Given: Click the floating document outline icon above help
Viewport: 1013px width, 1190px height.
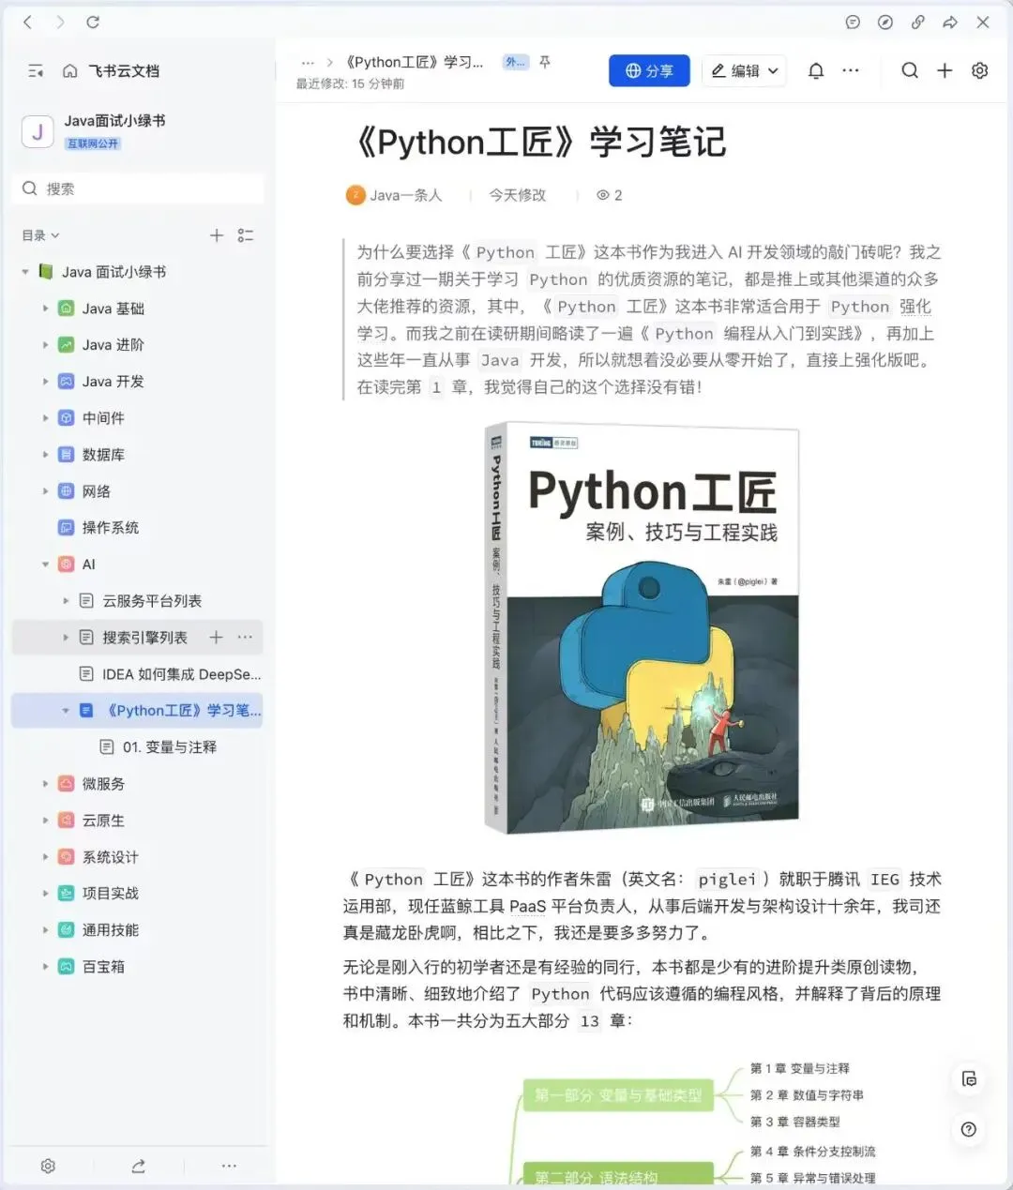Looking at the screenshot, I should click(x=969, y=1079).
